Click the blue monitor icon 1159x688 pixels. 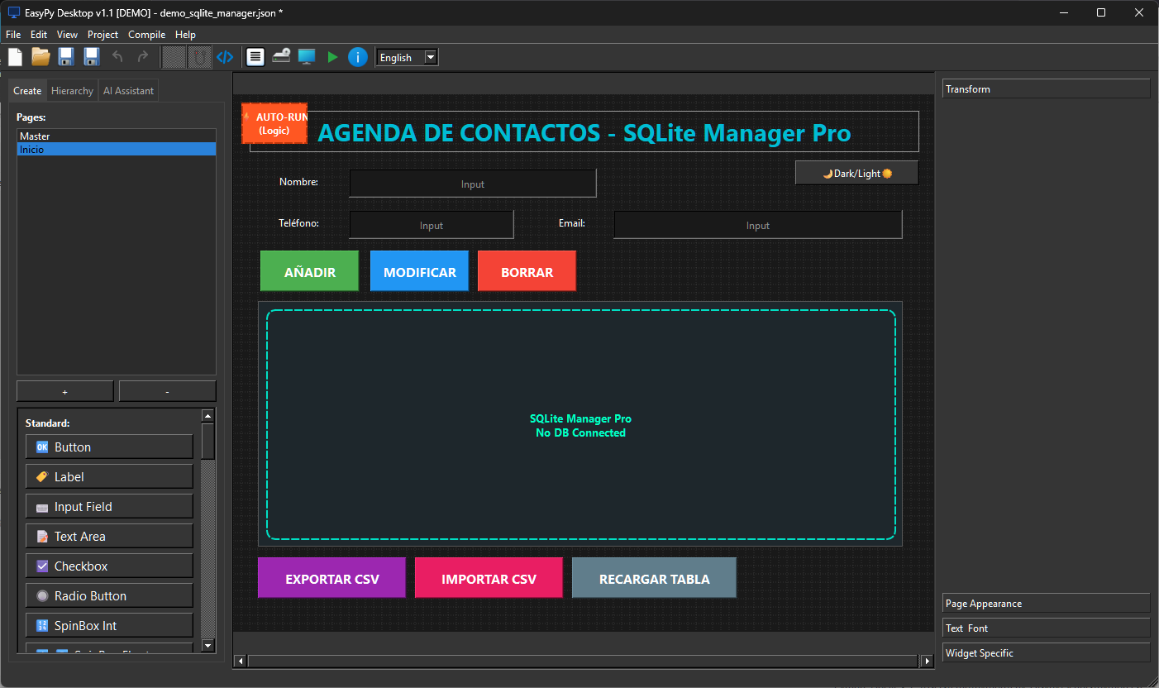point(307,57)
